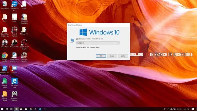The image size is (197, 111).
Task: Launch the Discord desktop shortcut
Action: click(15, 69)
